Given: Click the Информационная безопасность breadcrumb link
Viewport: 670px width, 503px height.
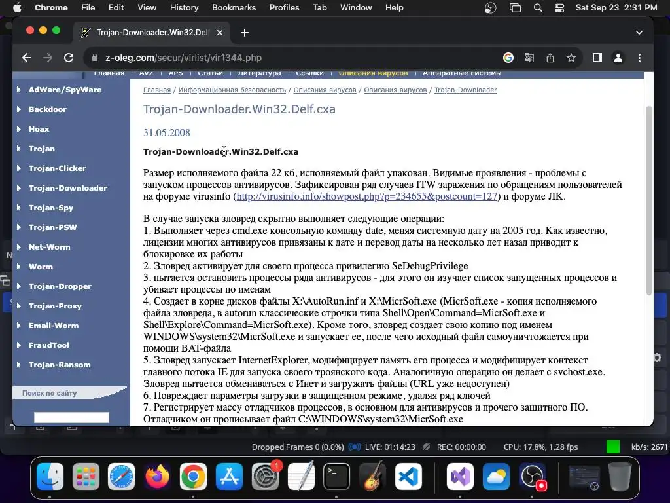Looking at the screenshot, I should [232, 90].
